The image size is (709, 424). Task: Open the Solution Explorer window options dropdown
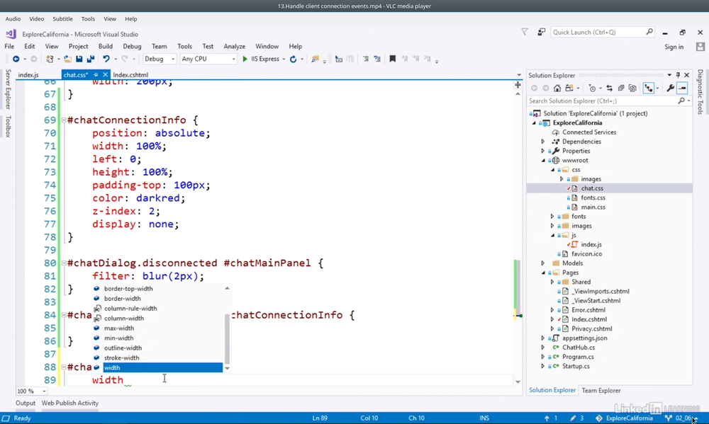pos(669,75)
